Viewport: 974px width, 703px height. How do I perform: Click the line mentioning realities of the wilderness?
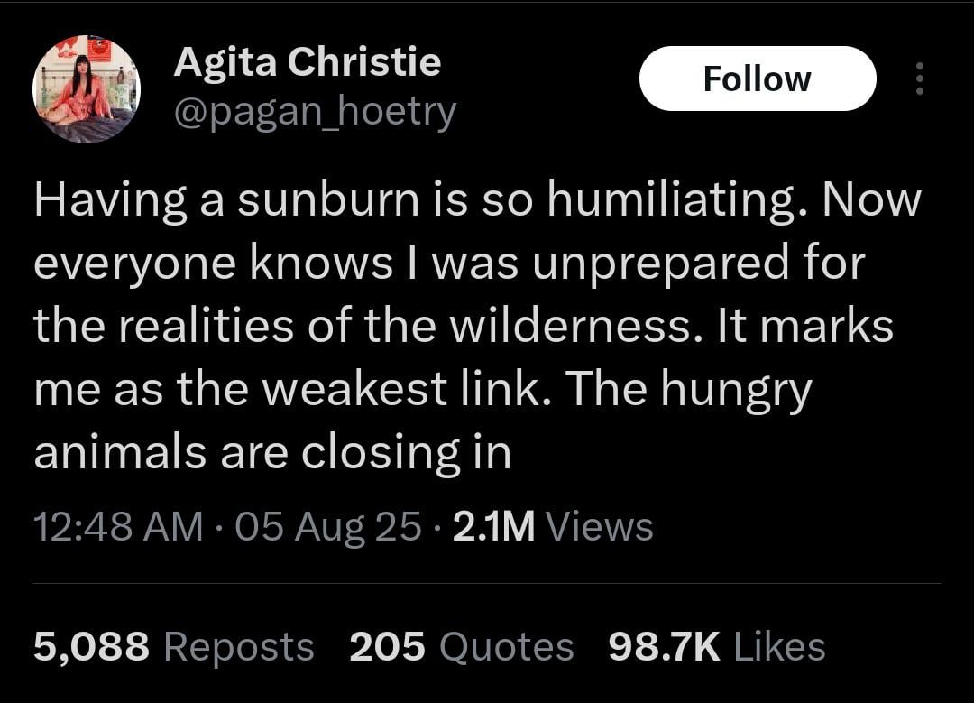coord(464,326)
